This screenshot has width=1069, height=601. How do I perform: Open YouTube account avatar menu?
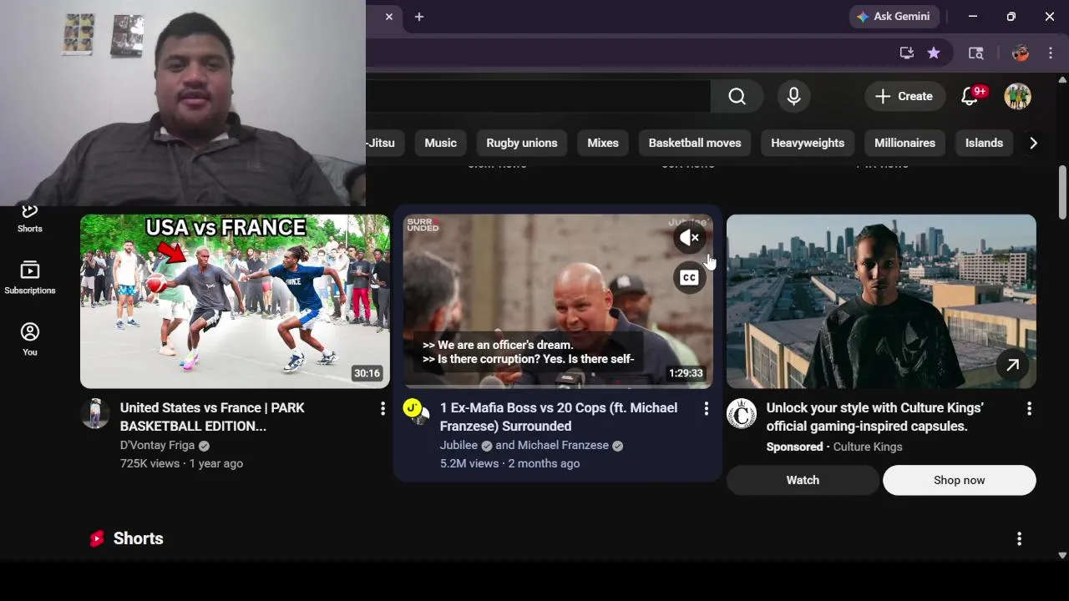coord(1017,97)
